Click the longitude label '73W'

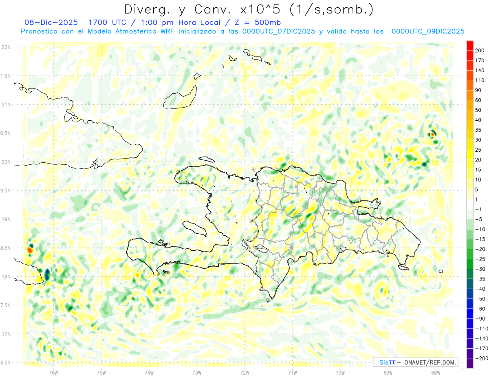point(197,372)
